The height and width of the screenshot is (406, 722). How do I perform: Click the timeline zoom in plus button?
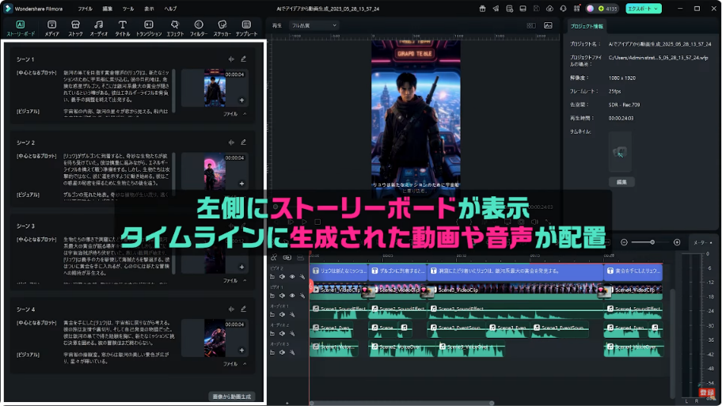(x=676, y=242)
